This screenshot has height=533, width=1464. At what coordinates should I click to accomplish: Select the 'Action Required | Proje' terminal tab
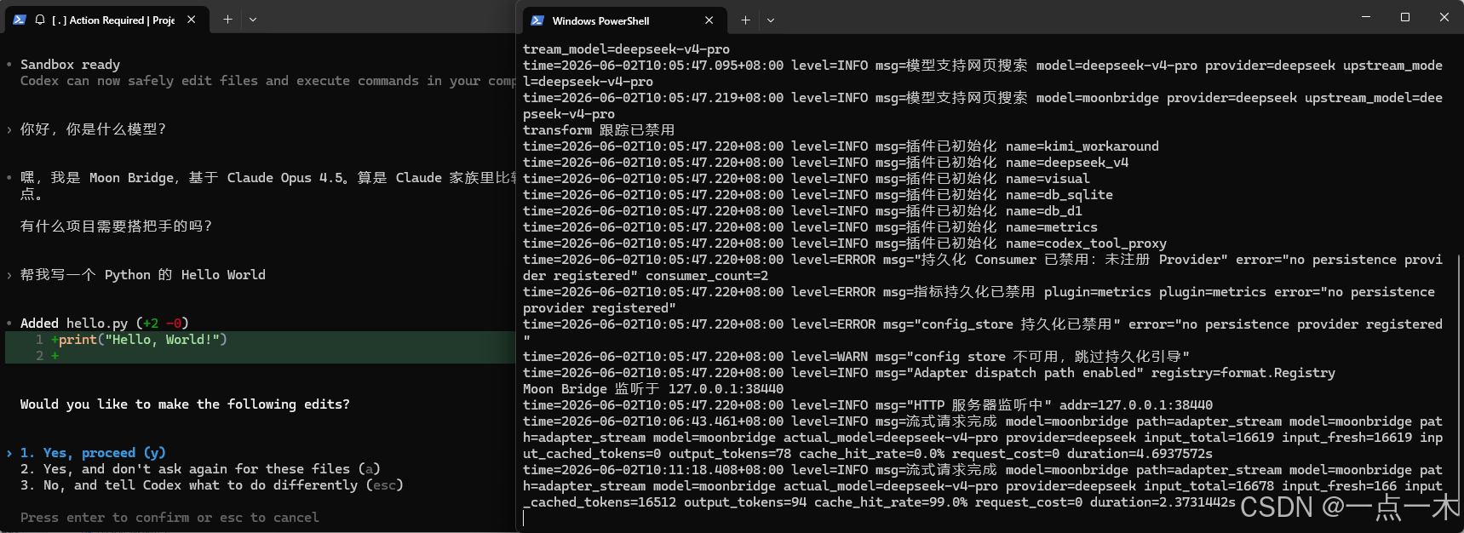coord(106,20)
